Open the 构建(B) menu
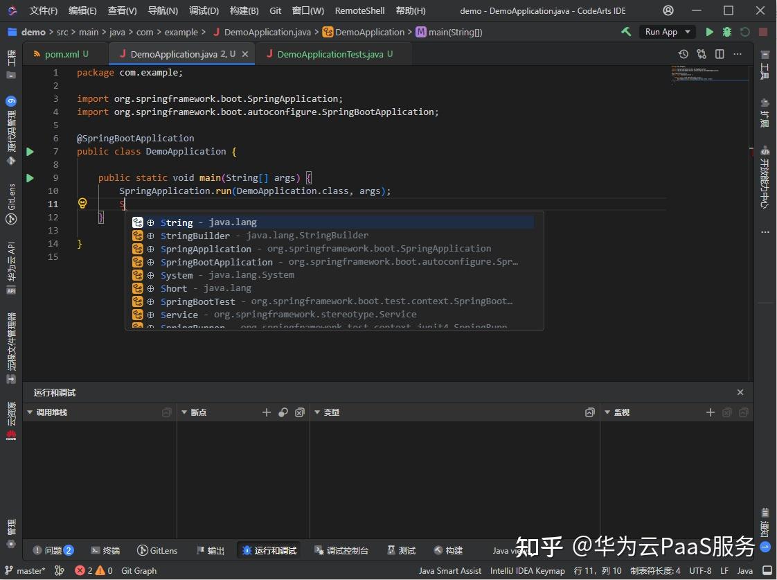The image size is (777, 580). (x=244, y=10)
